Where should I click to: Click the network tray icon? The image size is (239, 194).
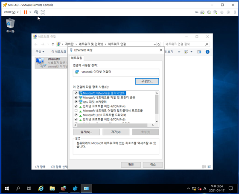coord(194,189)
